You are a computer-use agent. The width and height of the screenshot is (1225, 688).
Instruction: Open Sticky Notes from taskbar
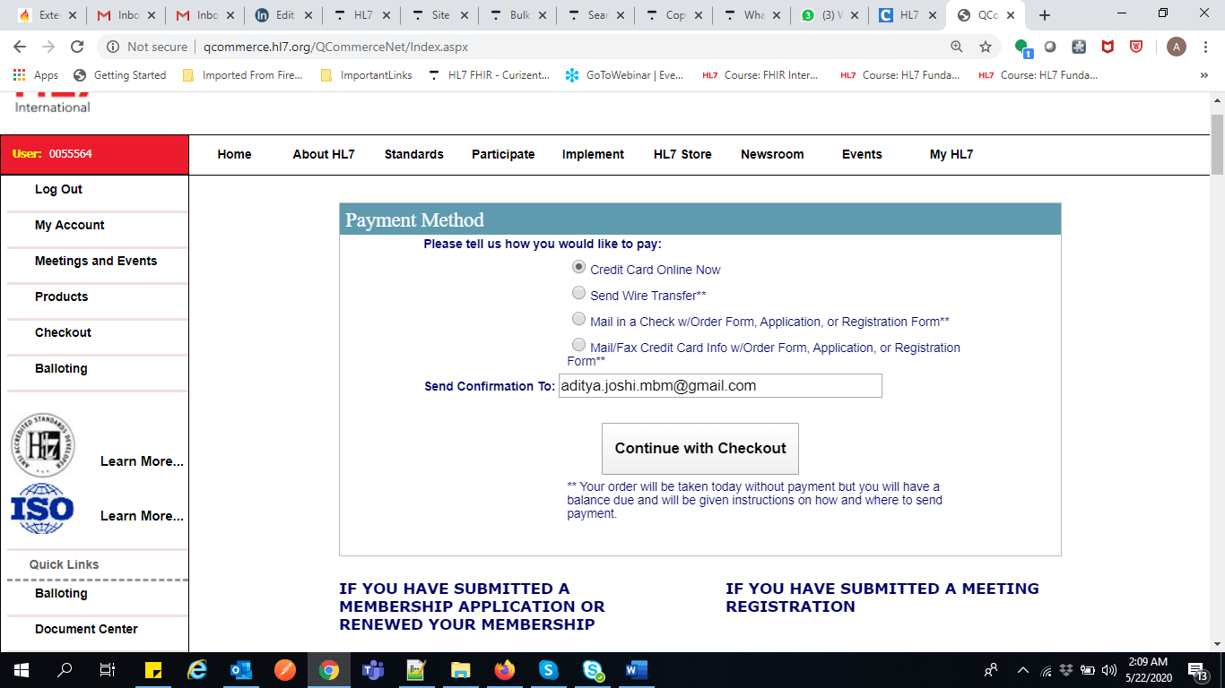tap(152, 669)
